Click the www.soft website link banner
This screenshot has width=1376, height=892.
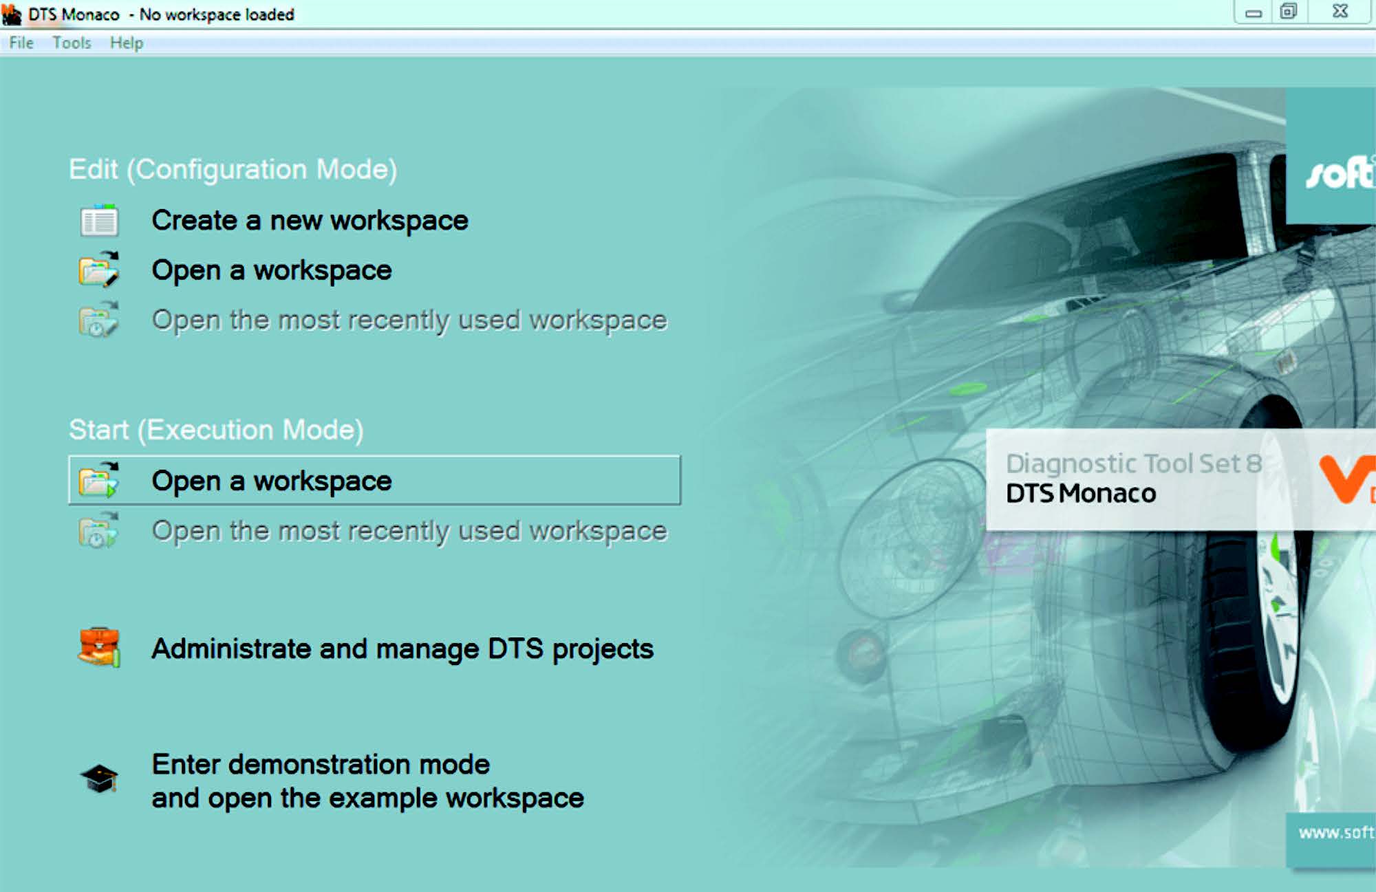point(1331,840)
